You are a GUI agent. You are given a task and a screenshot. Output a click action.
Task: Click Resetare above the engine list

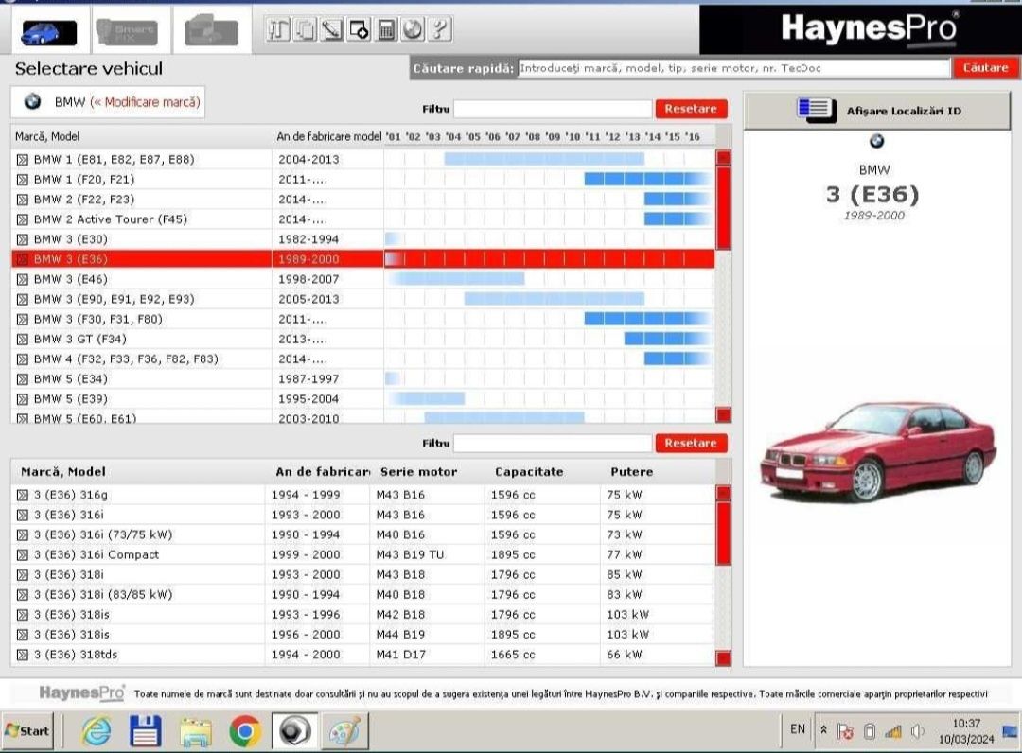[x=691, y=443]
